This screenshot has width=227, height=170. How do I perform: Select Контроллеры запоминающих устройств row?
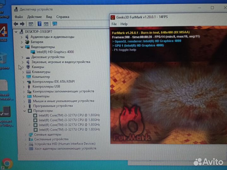click(63, 91)
